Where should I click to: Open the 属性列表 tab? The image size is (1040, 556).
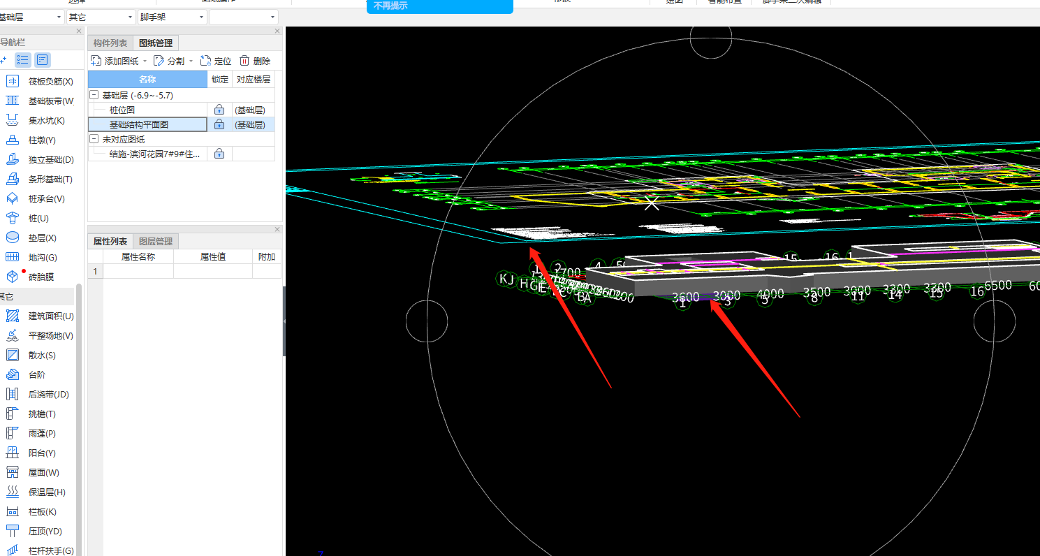point(110,241)
